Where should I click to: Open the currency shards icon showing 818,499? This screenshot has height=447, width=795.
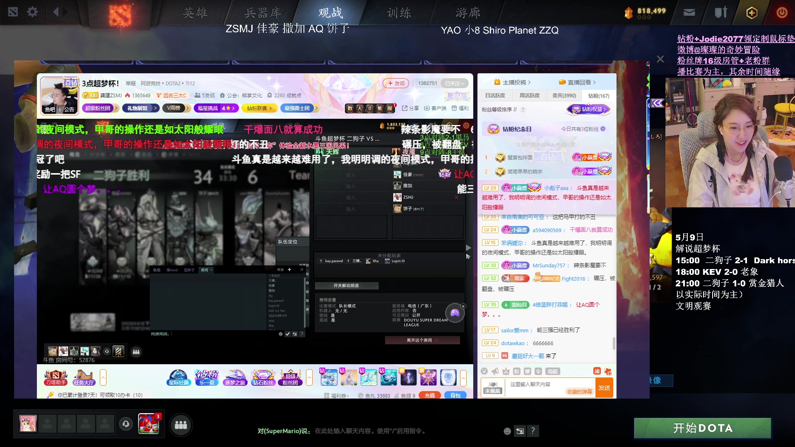(629, 13)
